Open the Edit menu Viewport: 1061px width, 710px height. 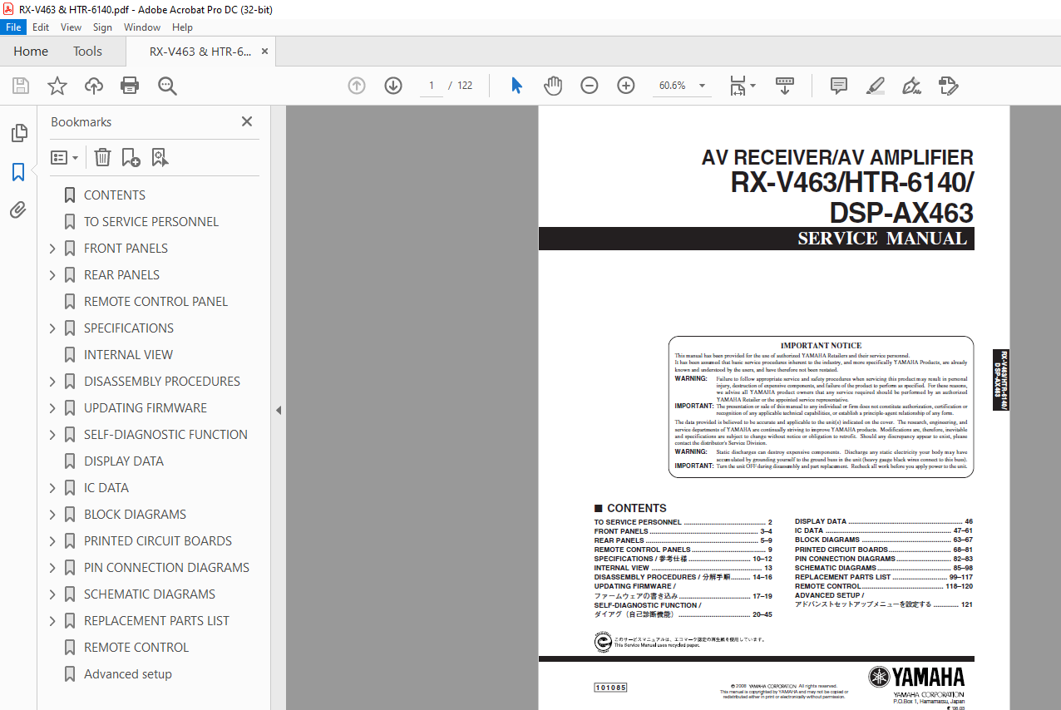point(41,27)
